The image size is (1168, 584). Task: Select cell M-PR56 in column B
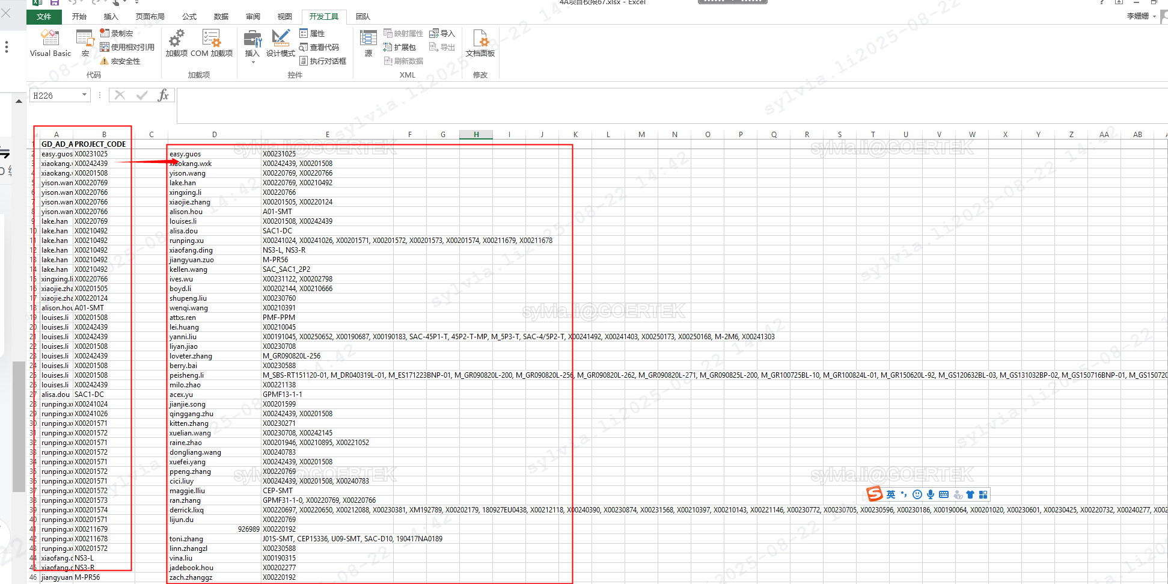point(103,577)
